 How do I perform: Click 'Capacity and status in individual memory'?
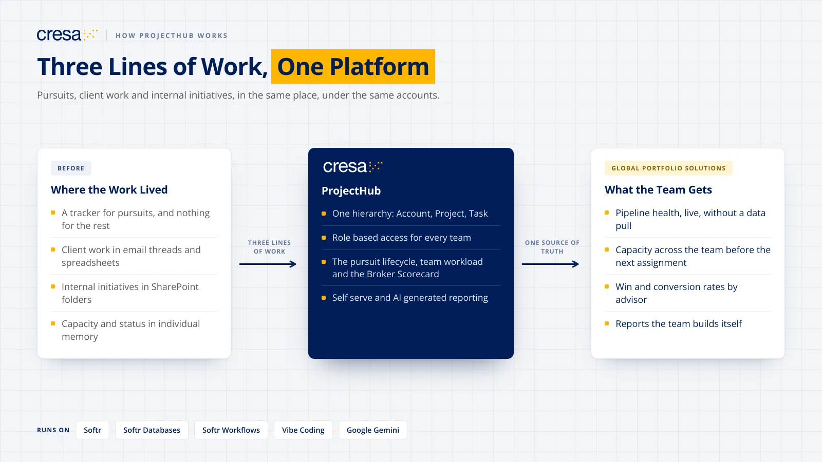[x=130, y=330]
